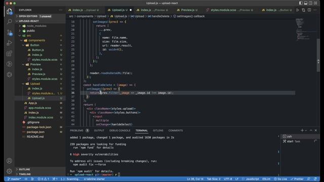
Task: Click the Ln 36, Col 14 indicator
Action: 195,179
